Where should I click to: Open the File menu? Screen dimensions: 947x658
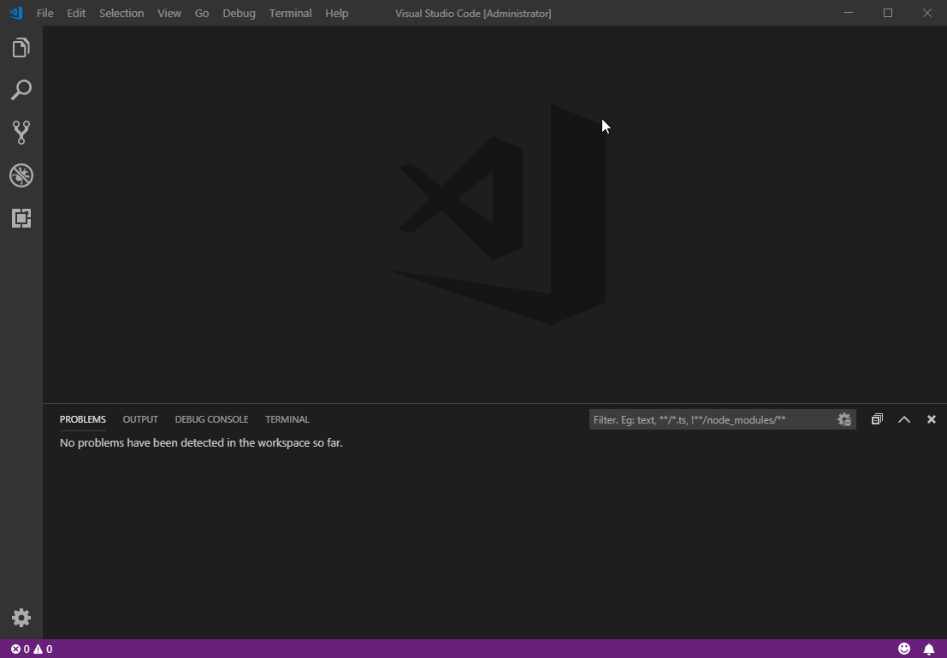(x=44, y=14)
